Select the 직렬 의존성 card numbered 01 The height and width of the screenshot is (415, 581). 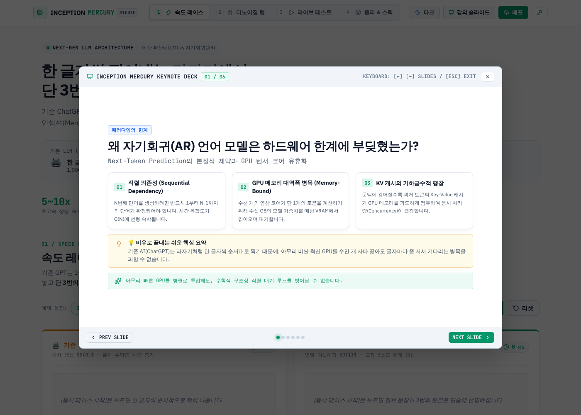click(x=166, y=201)
